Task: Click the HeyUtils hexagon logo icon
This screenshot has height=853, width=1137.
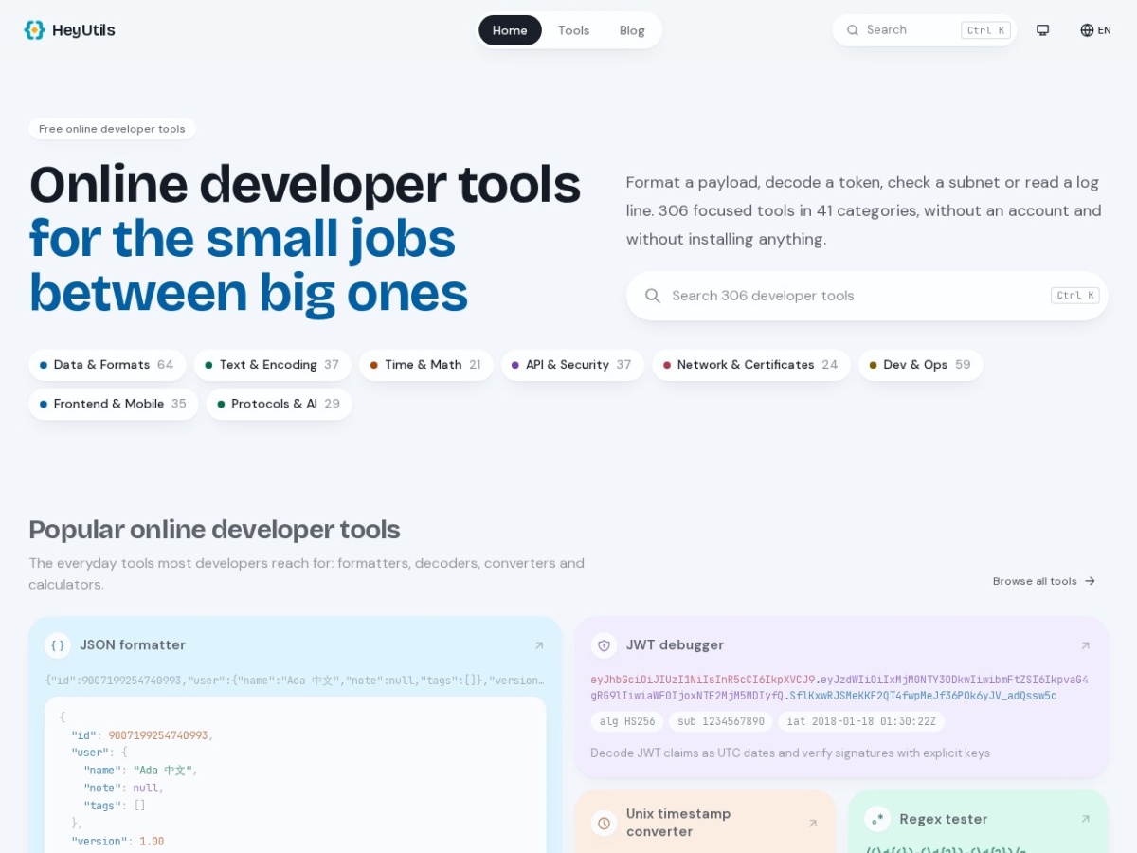Action: (34, 30)
